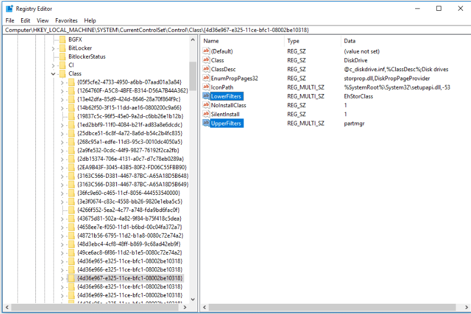Screen dimensions: 471x314
Task: Click the EnumPropPages32 value icon
Action: pos(206,78)
